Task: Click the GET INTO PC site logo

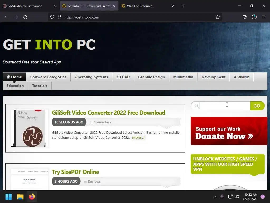Action: tap(49, 44)
